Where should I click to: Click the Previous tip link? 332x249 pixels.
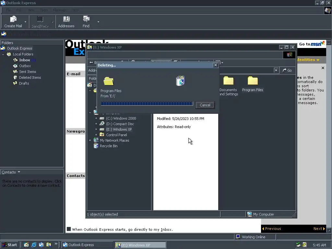point(272,229)
